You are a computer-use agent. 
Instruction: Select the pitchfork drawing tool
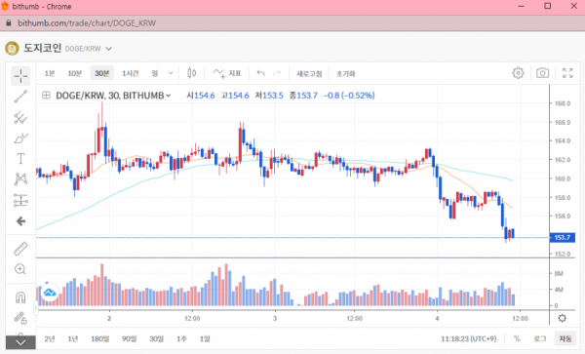pos(20,118)
